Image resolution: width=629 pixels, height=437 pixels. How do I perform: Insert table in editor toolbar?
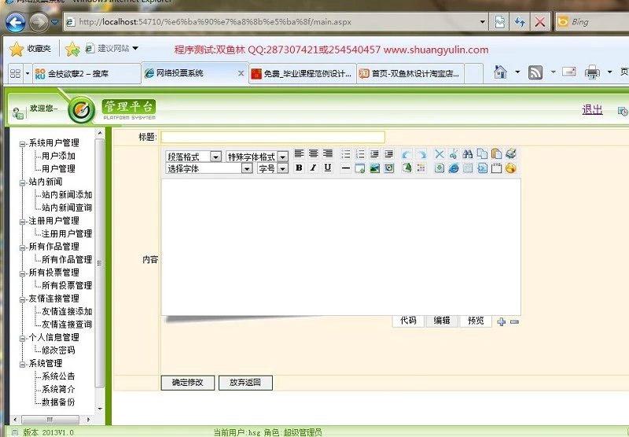tap(468, 168)
